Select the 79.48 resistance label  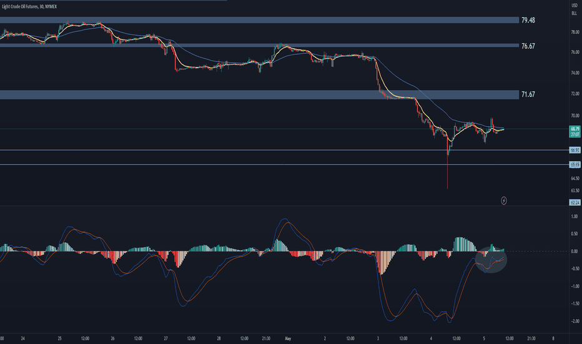point(528,20)
